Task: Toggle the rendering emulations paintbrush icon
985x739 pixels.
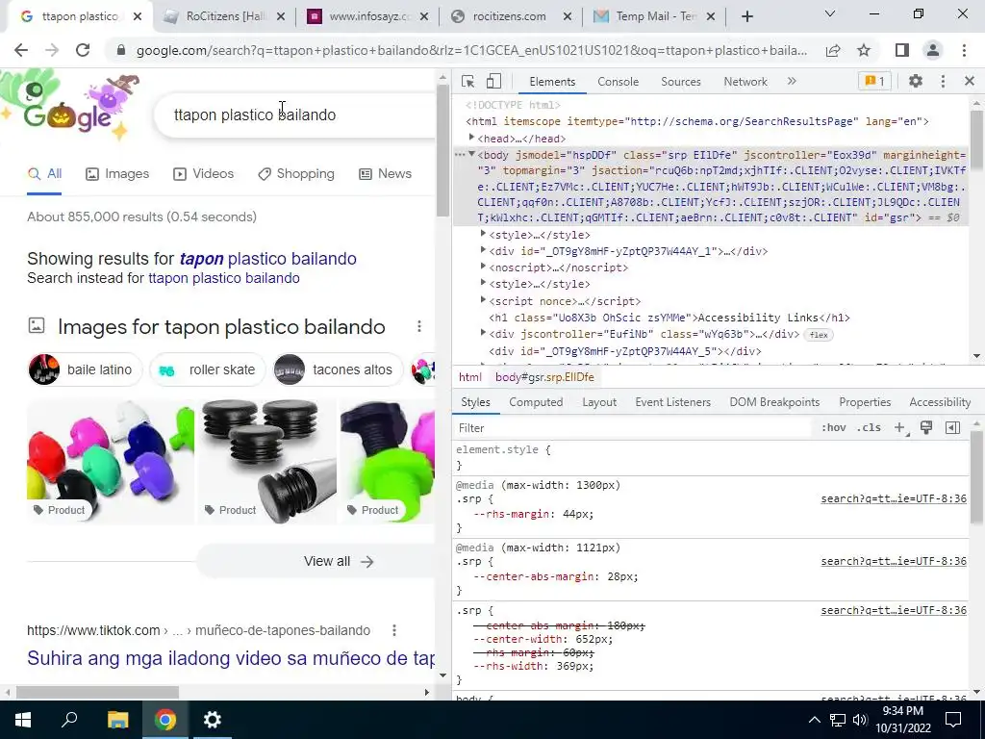Action: [926, 428]
